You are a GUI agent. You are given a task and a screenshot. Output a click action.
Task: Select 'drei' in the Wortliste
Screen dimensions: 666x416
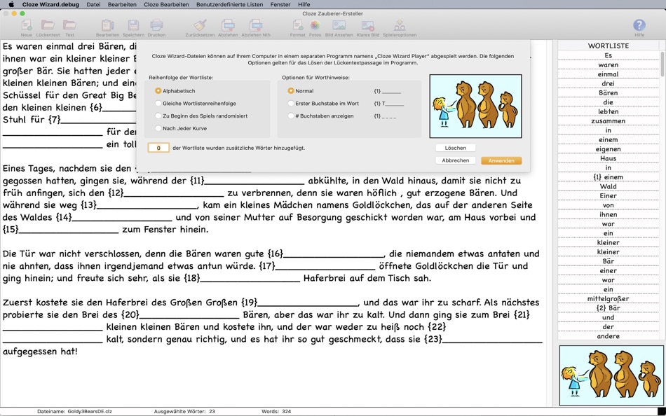coord(609,83)
